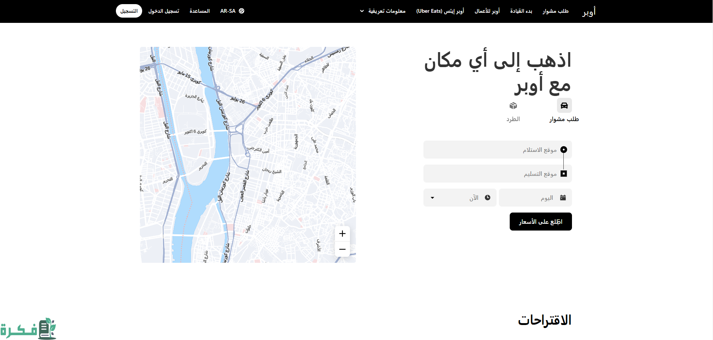Select the car icon for ride request
This screenshot has width=713, height=340.
[x=564, y=106]
